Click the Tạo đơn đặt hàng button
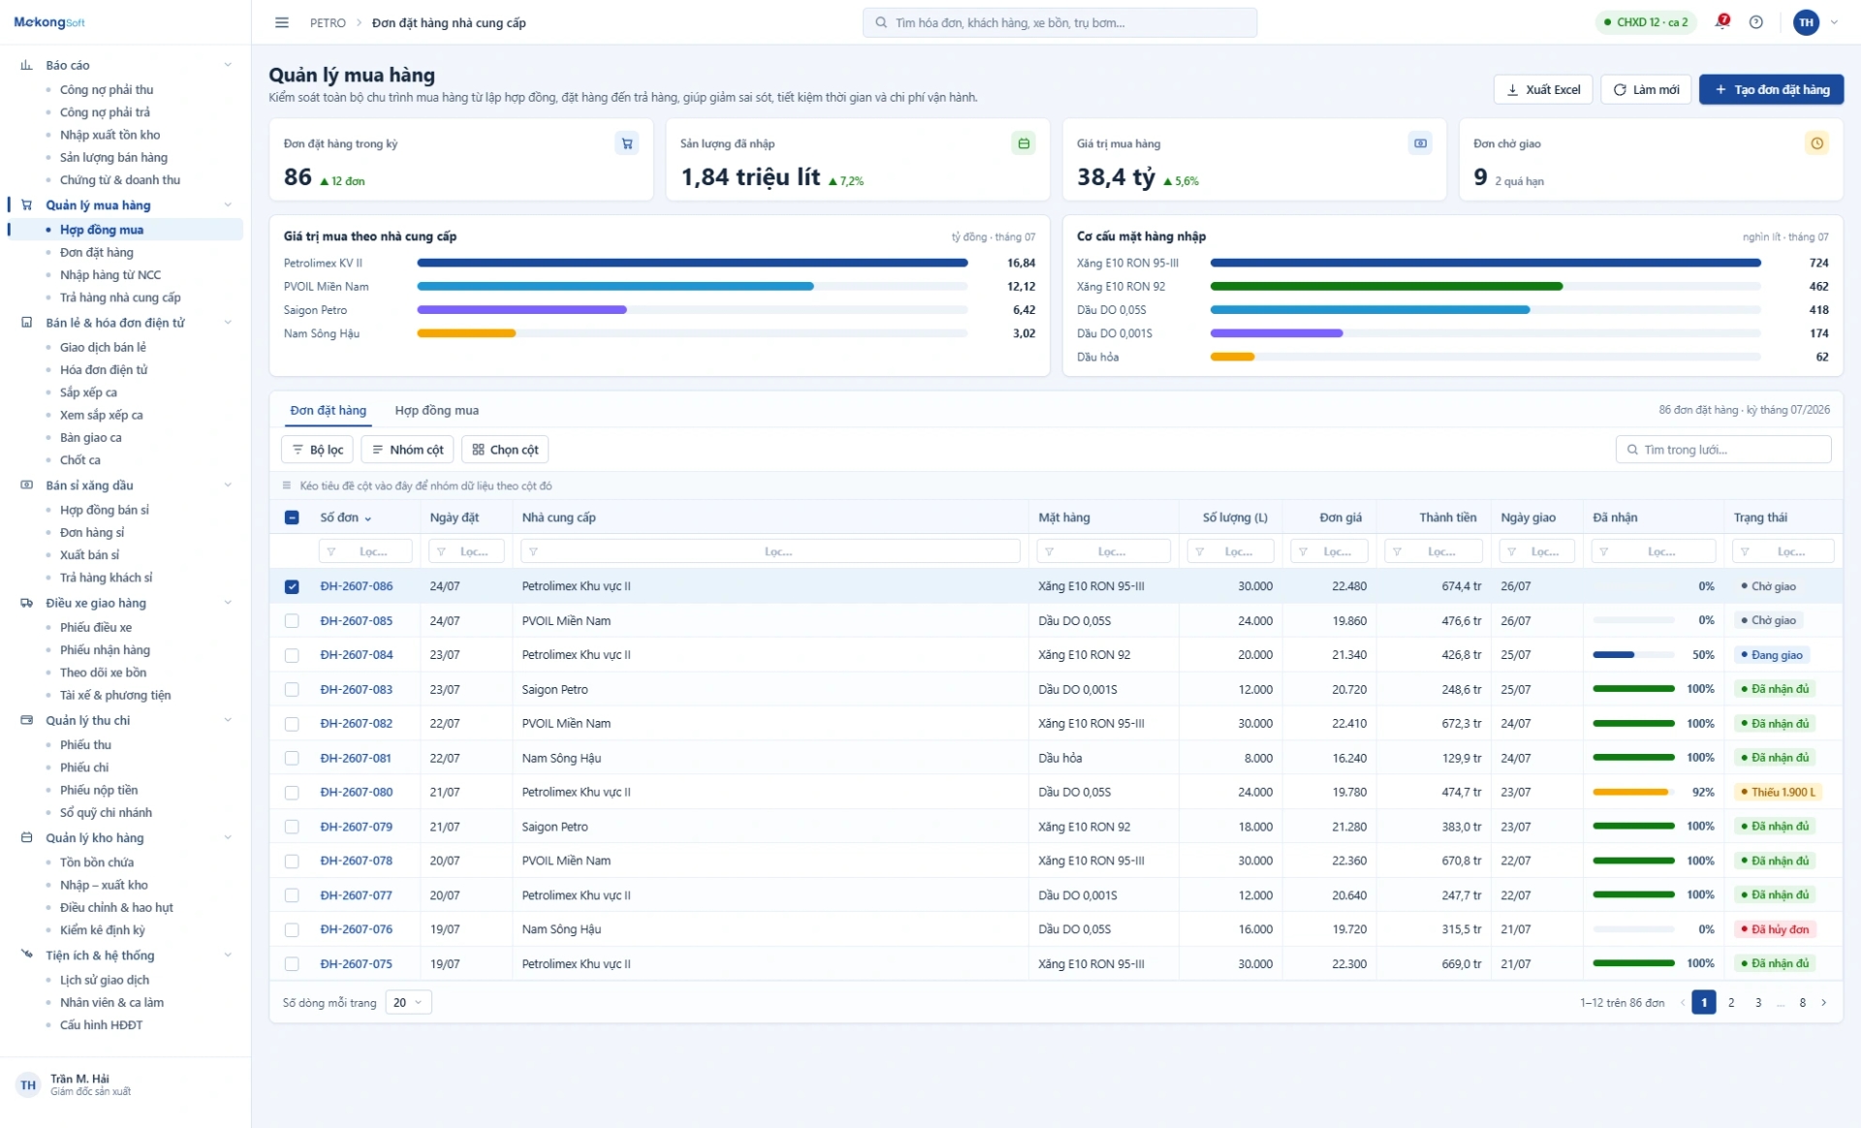Screen dimensions: 1861x1128 click(1771, 89)
